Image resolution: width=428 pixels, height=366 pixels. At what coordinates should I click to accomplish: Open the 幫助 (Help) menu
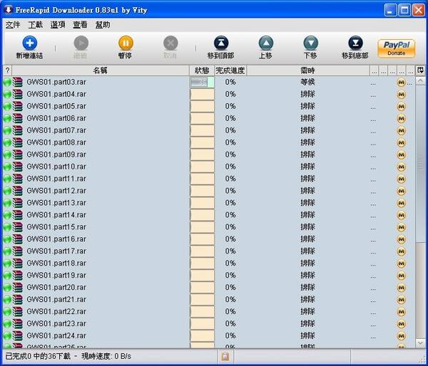click(x=103, y=25)
